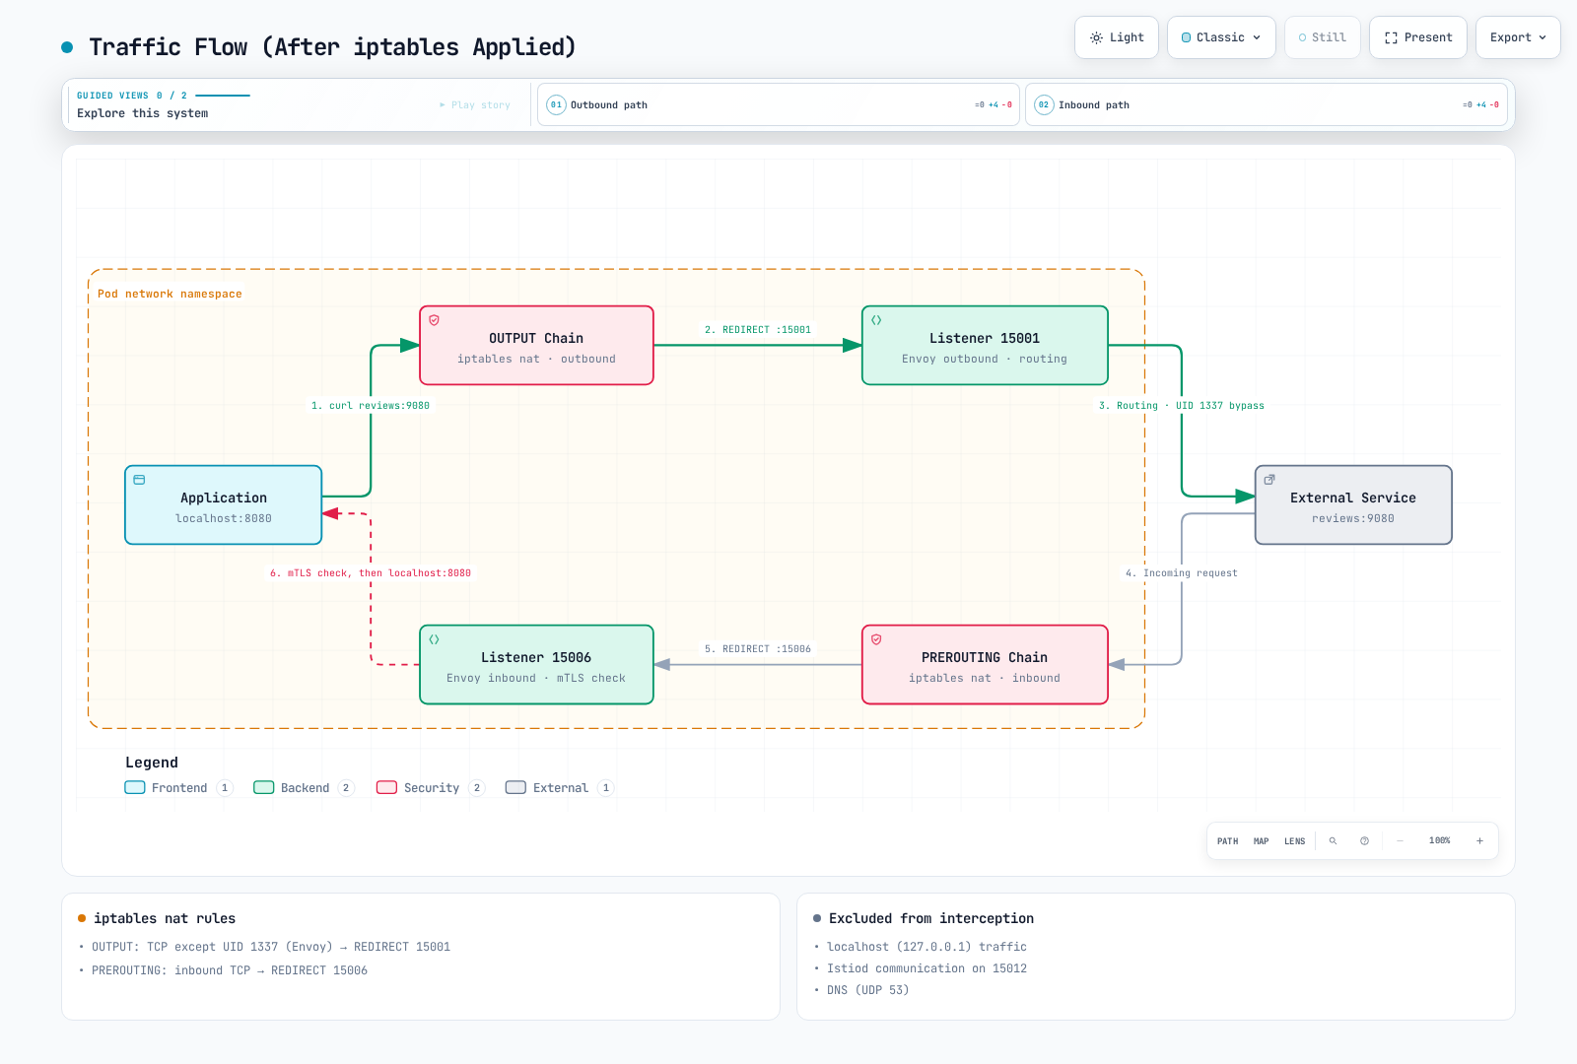
Task: Click the Outbound path 01 step badge
Action: (x=556, y=104)
